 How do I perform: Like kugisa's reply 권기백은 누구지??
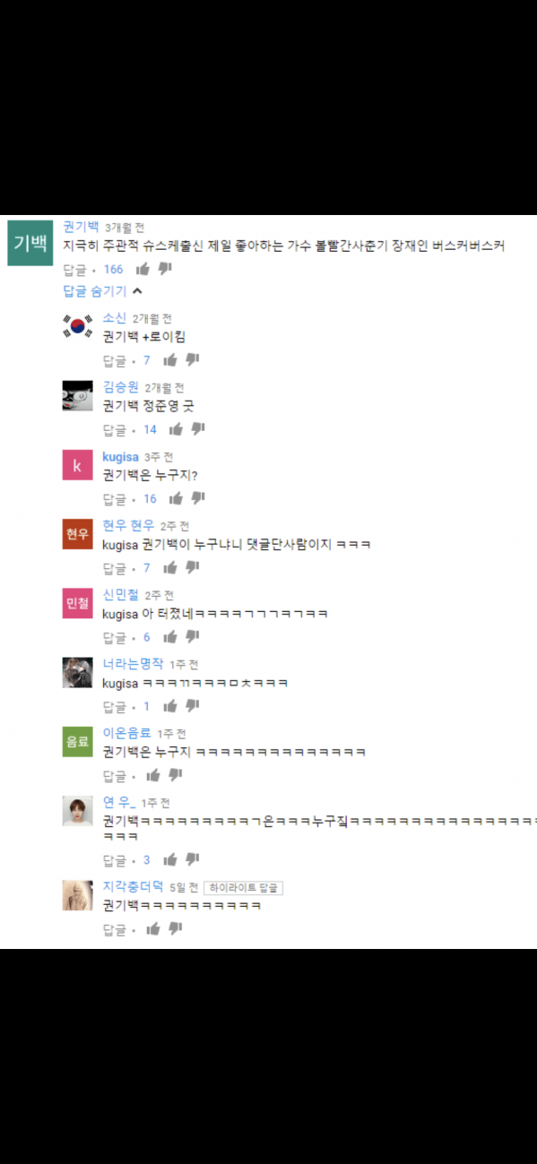177,498
